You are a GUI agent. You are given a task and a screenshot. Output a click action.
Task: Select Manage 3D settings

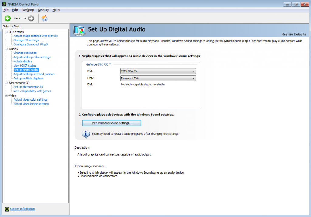click(26, 40)
